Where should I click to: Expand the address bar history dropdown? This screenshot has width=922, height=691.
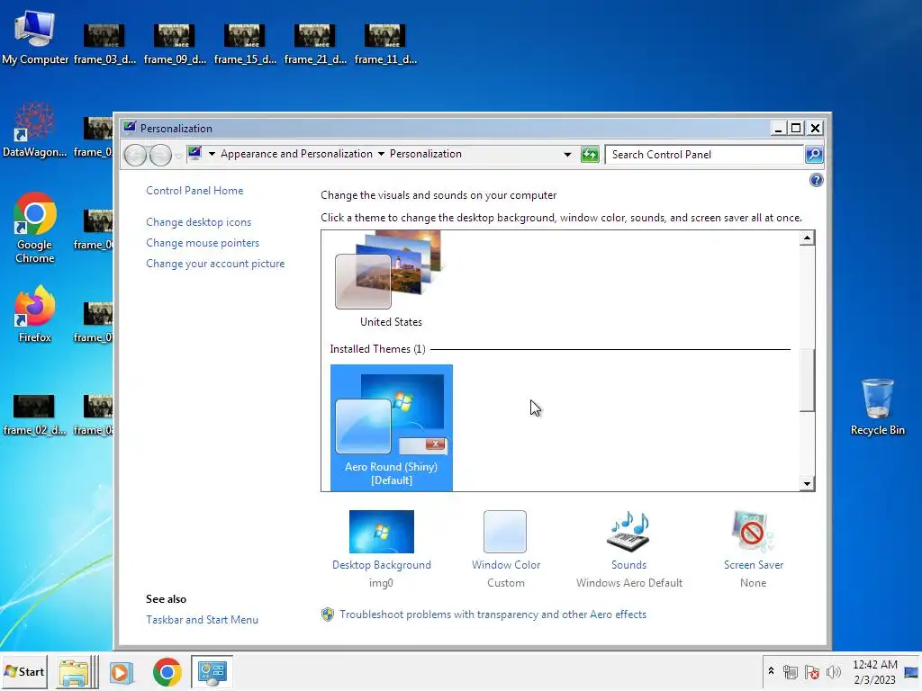point(567,155)
